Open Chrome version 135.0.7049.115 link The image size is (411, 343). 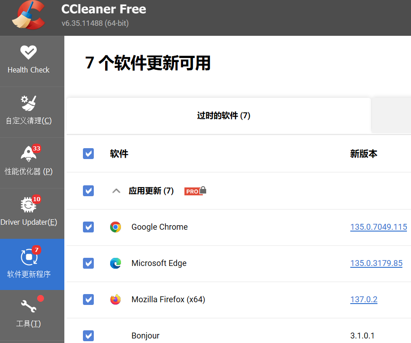[x=378, y=227]
